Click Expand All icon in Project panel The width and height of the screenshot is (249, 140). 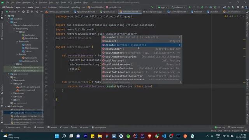tap(28, 12)
